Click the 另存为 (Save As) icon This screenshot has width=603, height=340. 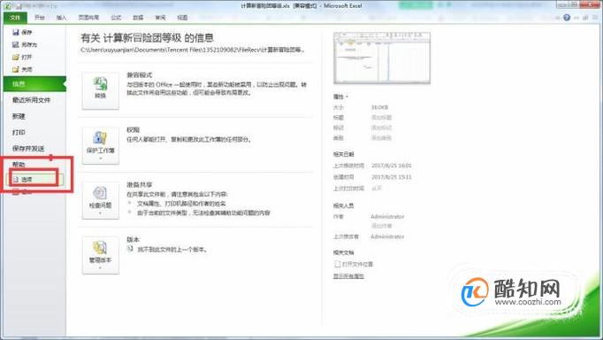tap(15, 44)
